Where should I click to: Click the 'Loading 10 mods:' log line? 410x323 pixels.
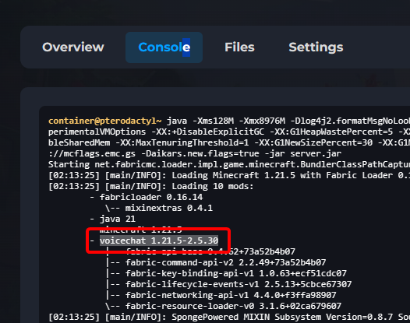151,187
